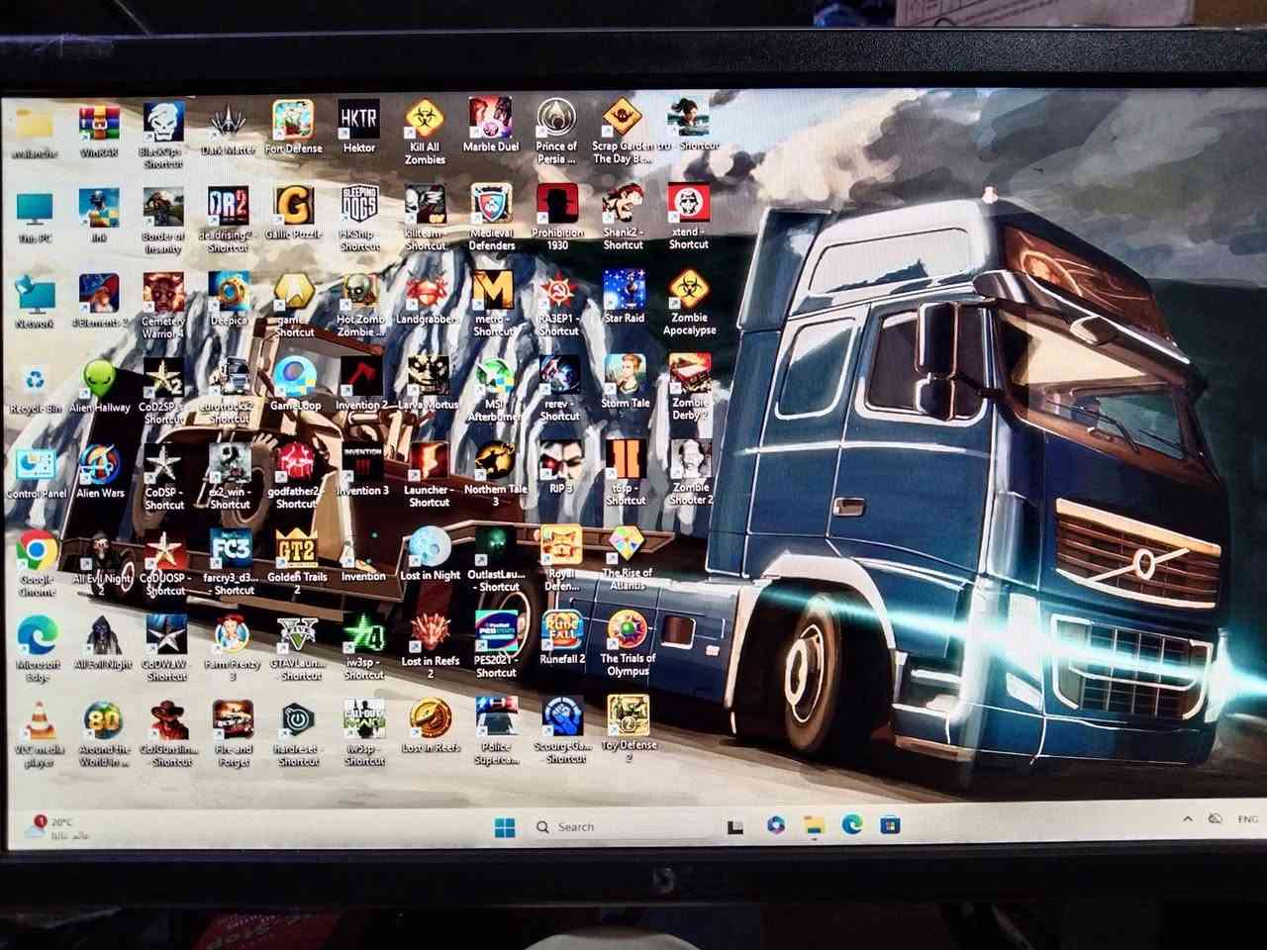1267x950 pixels.
Task: Select the PES2021 shortcut icon
Action: point(496,634)
